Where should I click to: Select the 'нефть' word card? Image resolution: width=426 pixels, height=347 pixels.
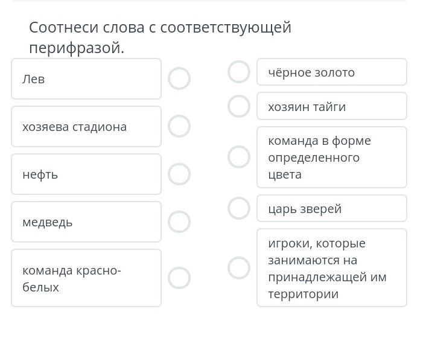(86, 174)
